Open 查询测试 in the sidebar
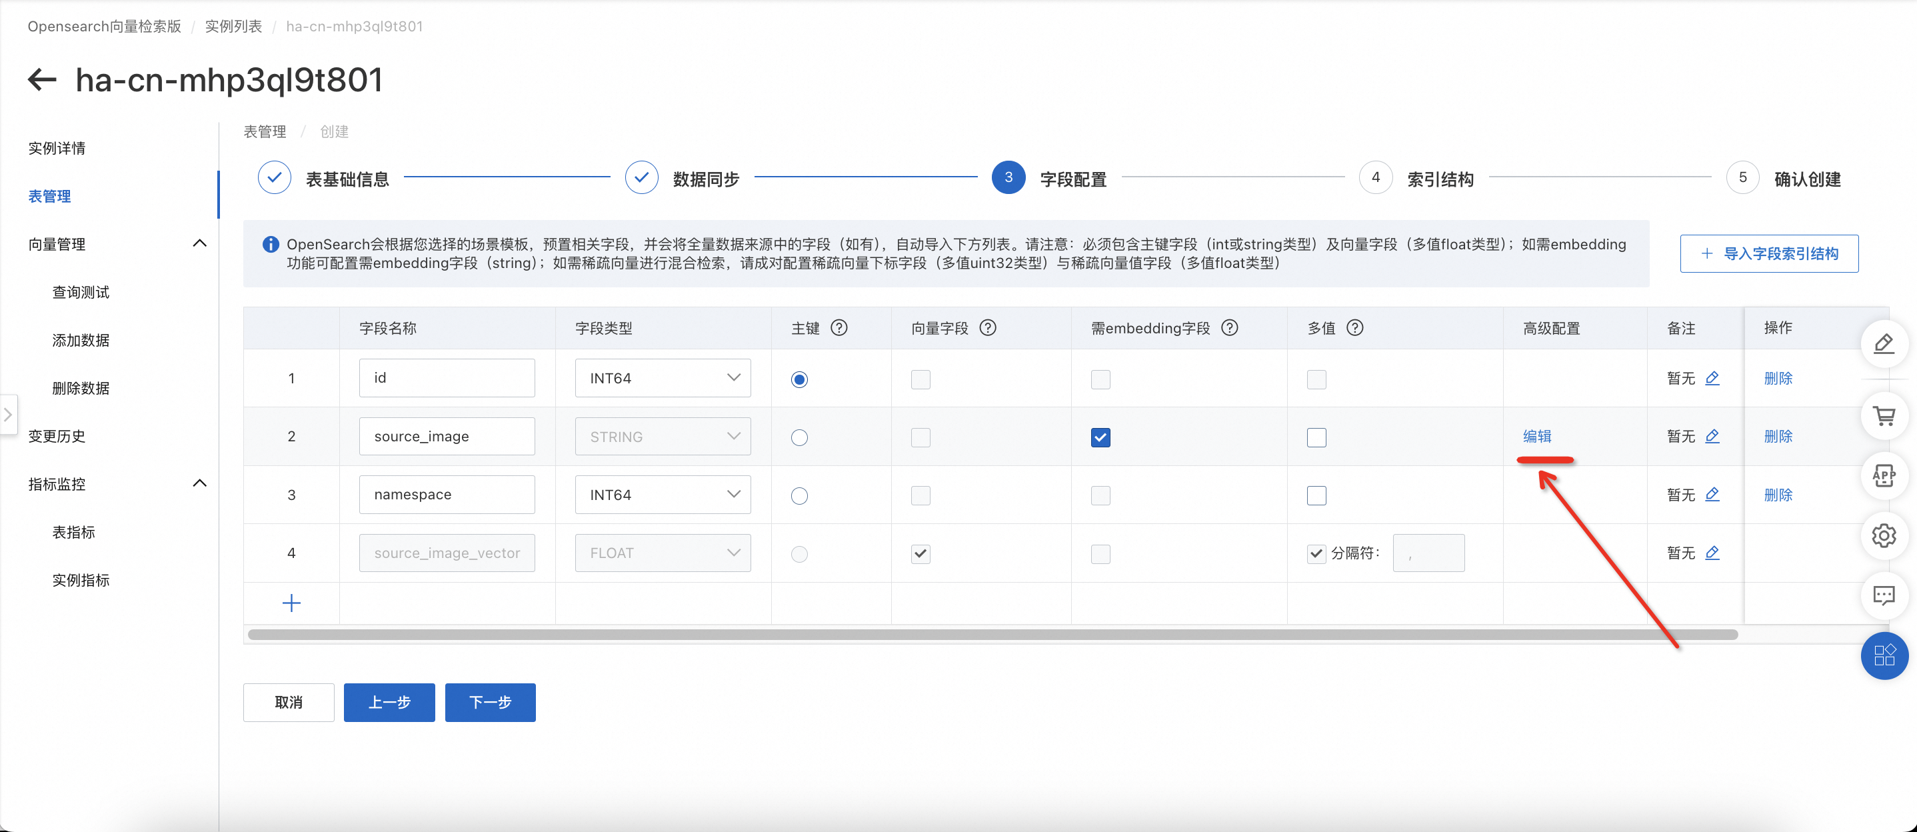The width and height of the screenshot is (1917, 832). (x=81, y=292)
